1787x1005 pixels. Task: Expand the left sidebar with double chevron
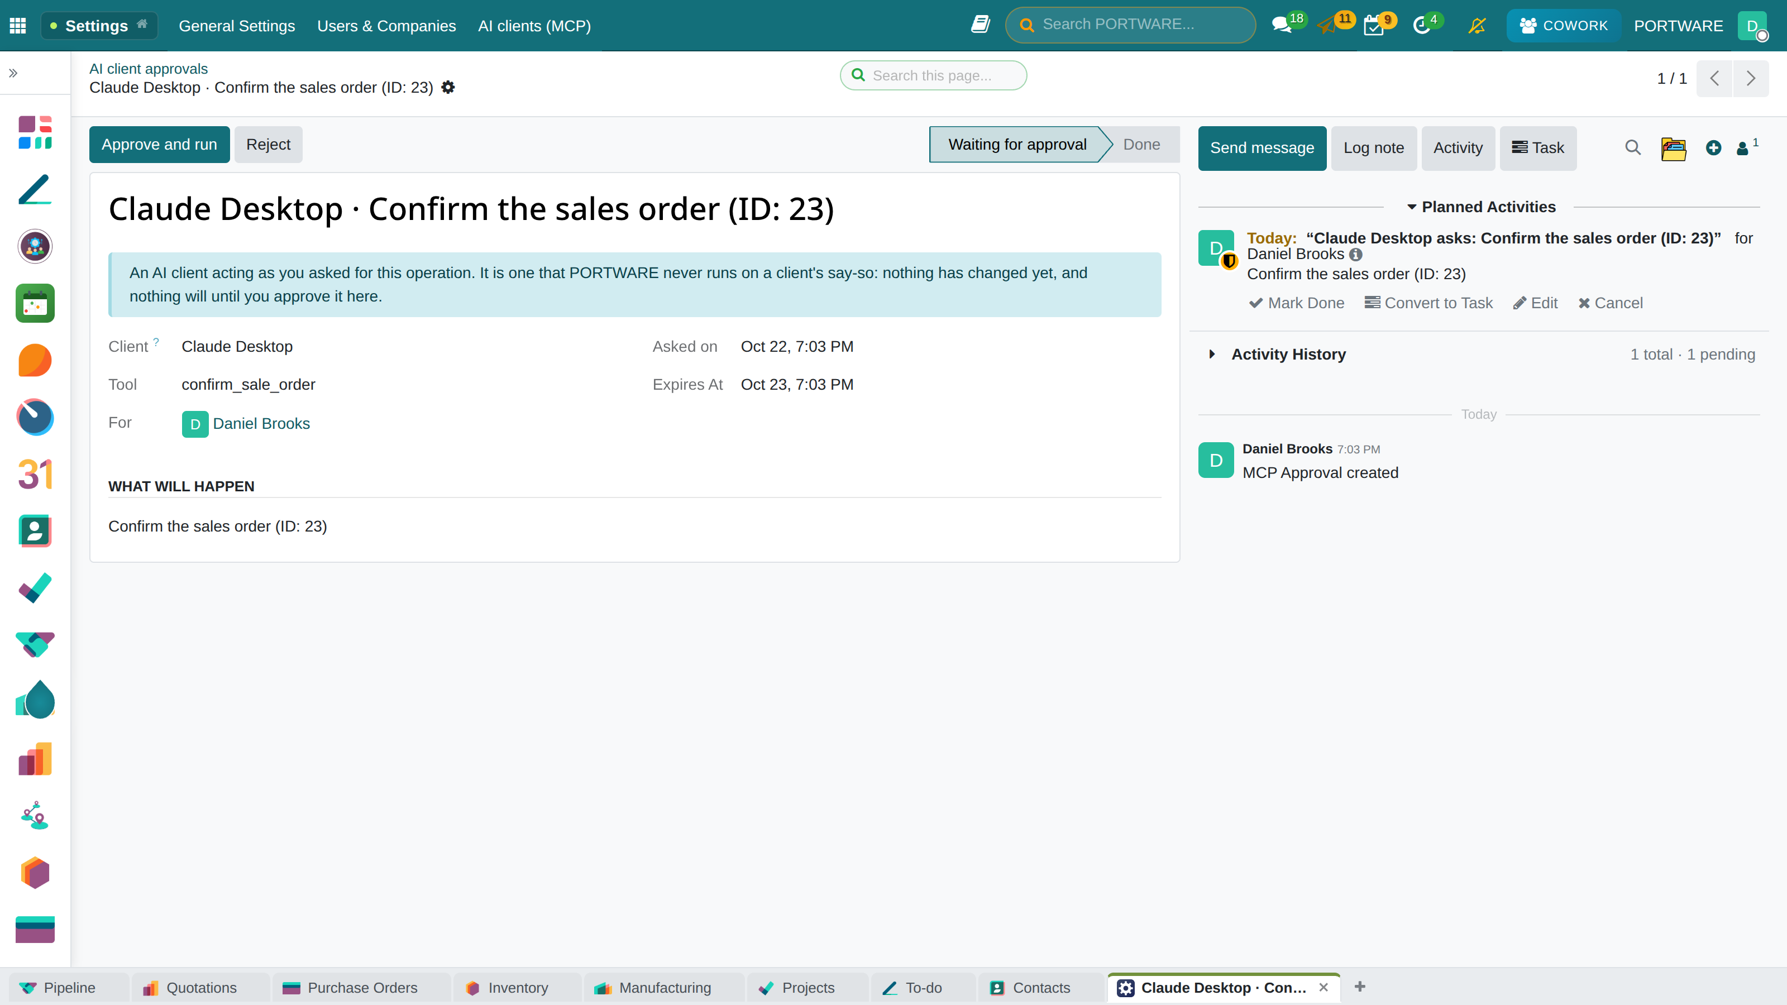pos(13,73)
